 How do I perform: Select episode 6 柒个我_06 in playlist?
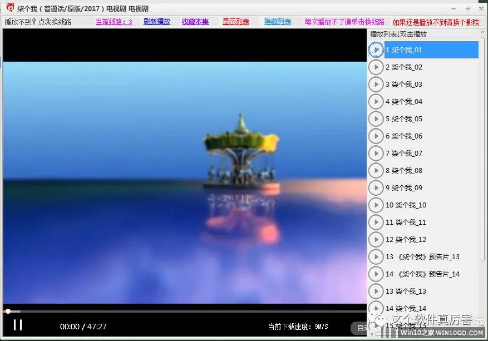(x=403, y=136)
